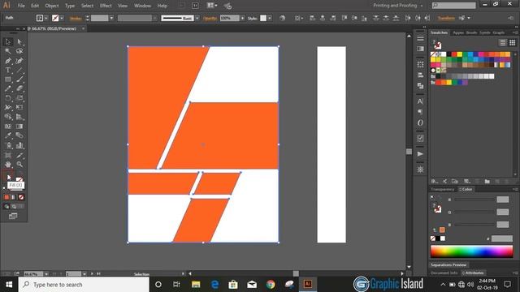Click the taskbar search box

point(84,285)
